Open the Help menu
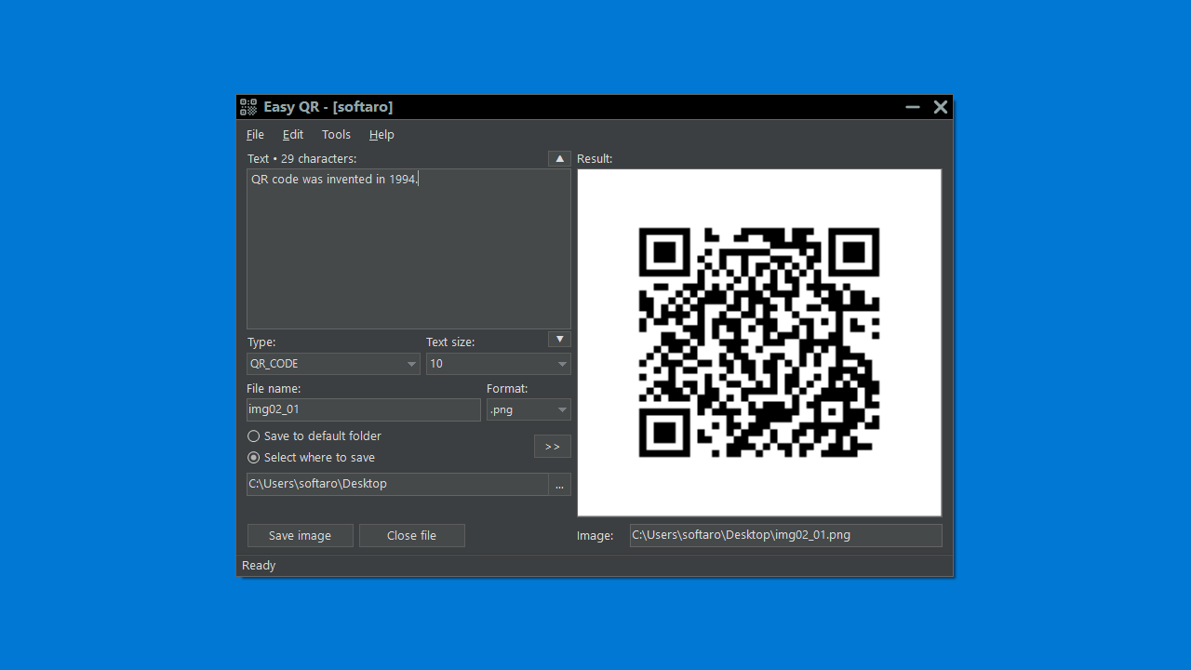Screen dimensions: 1191x670 pyautogui.click(x=381, y=134)
